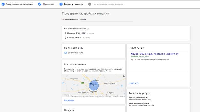
Task: Open help icon next to "Расчетная эффективность"
Action: point(88,29)
